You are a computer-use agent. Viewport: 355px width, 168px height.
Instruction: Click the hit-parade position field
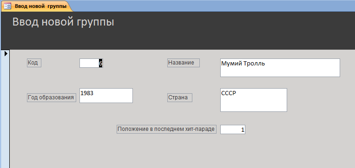(233, 129)
